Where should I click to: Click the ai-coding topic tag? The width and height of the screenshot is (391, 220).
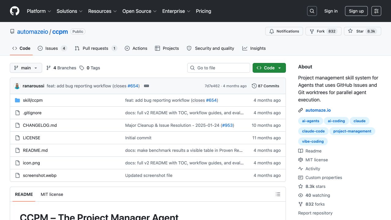pyautogui.click(x=336, y=121)
